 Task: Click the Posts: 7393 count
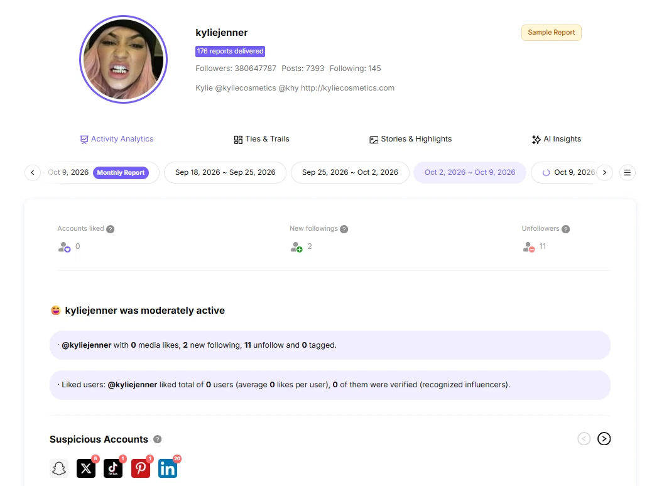[x=303, y=69]
